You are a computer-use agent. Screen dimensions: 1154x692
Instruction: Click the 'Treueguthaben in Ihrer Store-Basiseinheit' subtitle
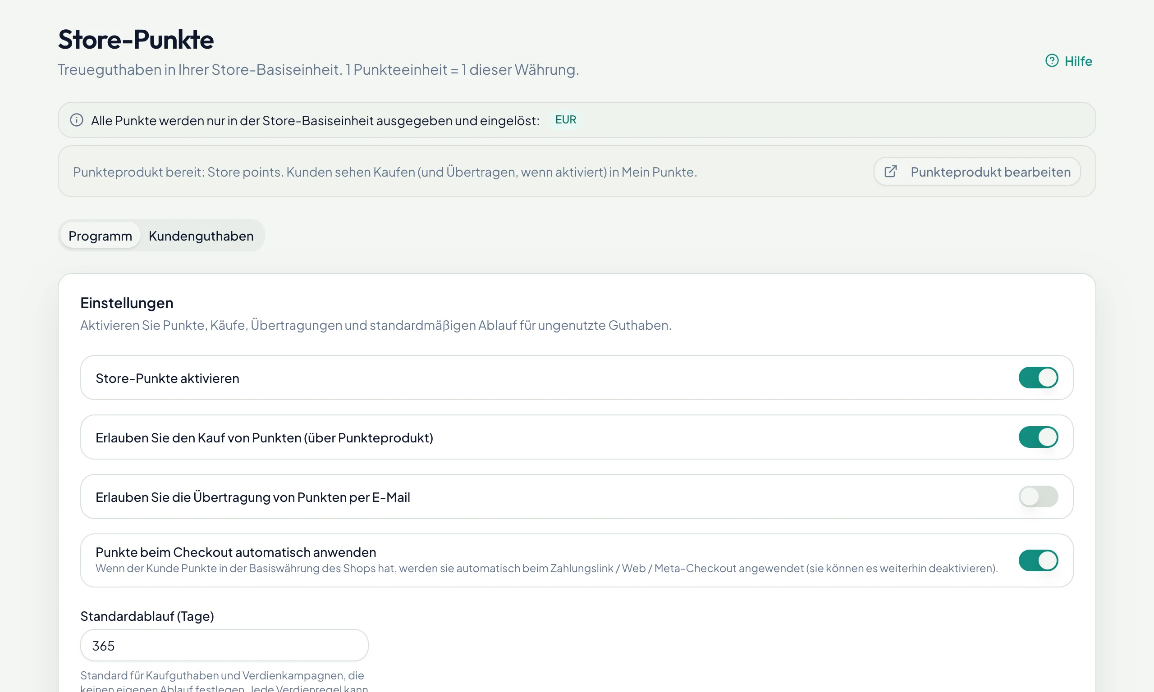(x=318, y=69)
